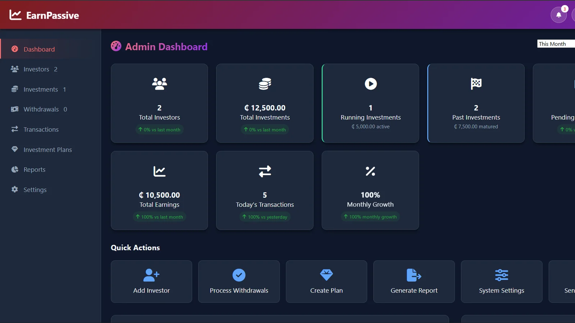Click the Past Investments checkered flag icon
Viewport: 575px width, 323px height.
(476, 84)
